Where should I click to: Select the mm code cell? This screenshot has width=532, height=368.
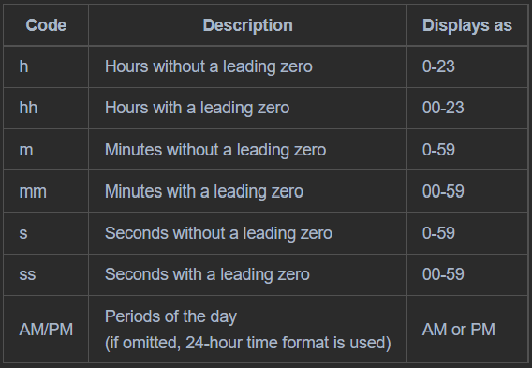(x=33, y=192)
